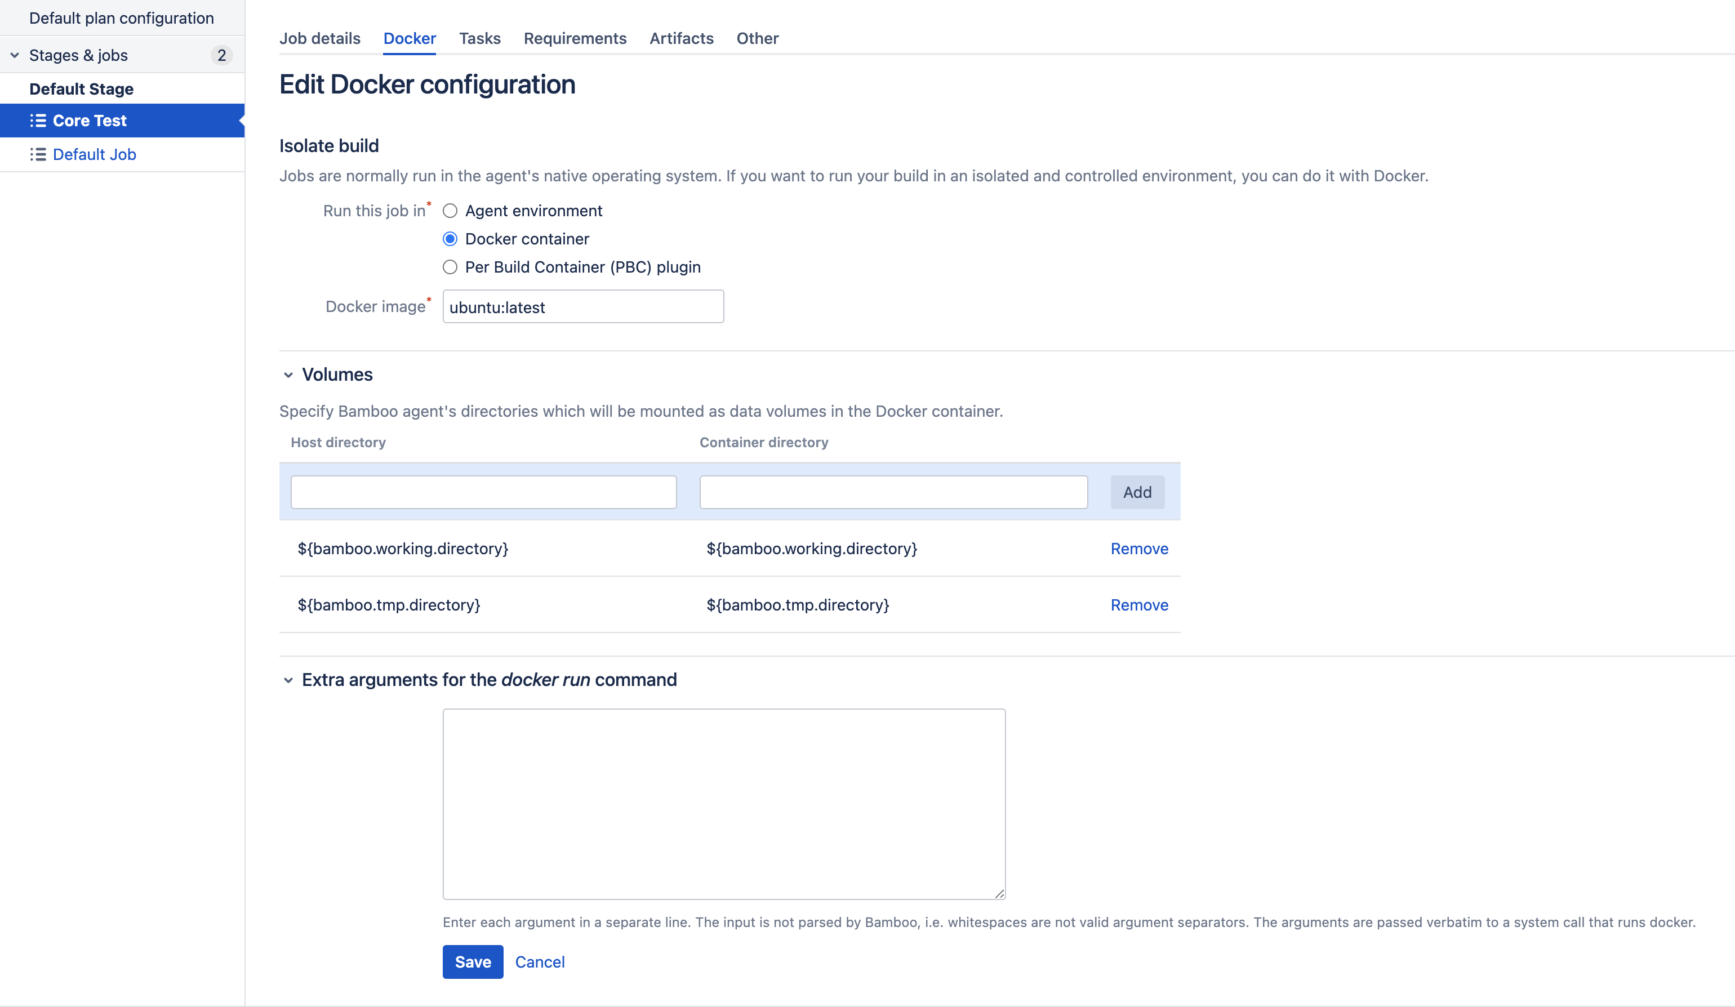Switch to the Requirements tab
This screenshot has width=1735, height=1007.
(576, 37)
